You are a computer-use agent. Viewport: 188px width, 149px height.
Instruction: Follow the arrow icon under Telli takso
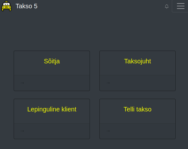[108, 131]
